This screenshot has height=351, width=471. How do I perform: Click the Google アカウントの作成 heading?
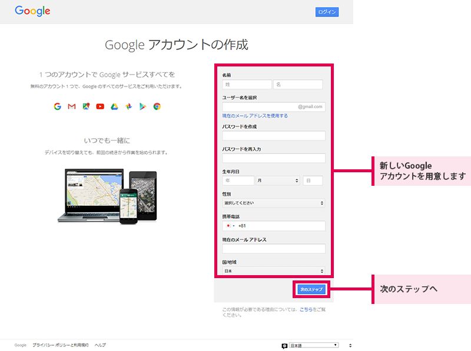(176, 45)
